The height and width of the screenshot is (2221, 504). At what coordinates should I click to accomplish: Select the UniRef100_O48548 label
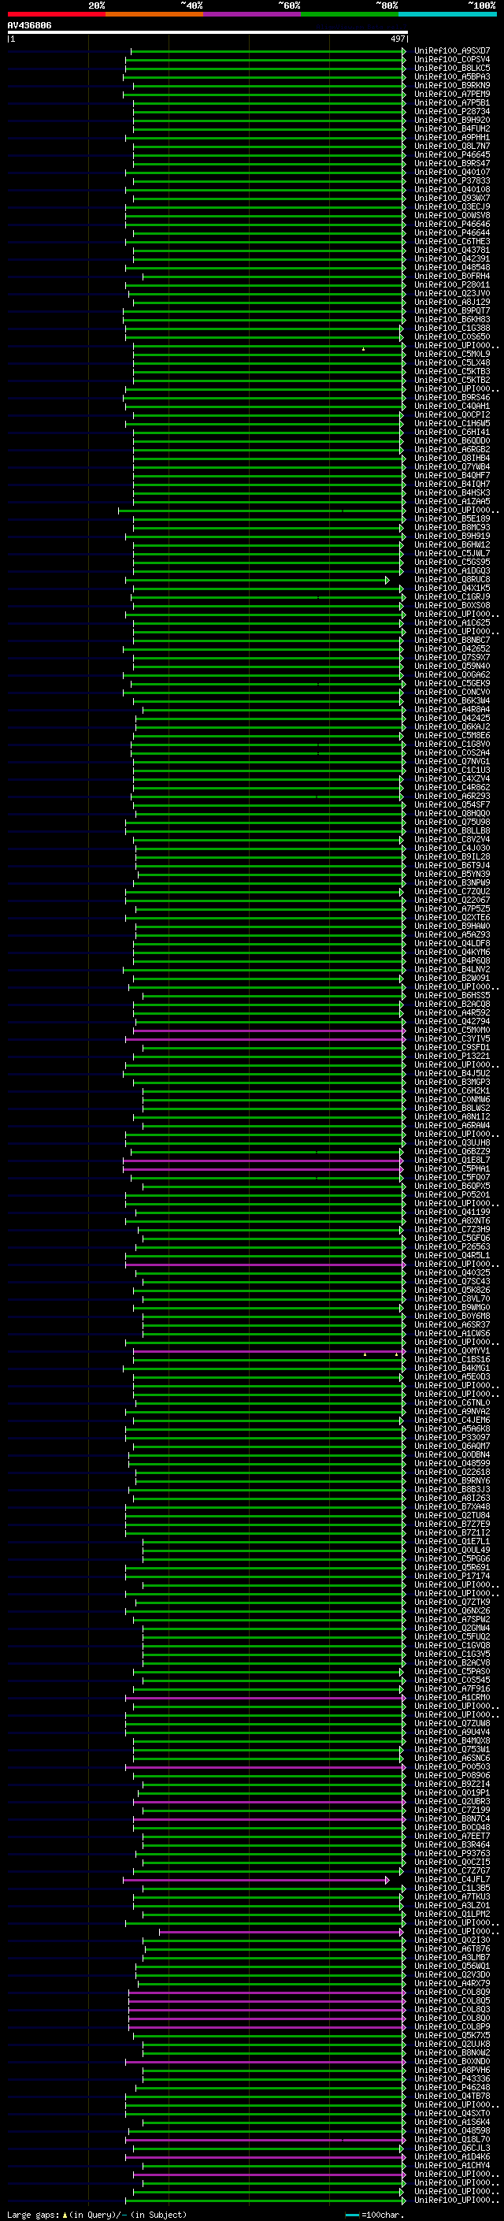click(452, 267)
